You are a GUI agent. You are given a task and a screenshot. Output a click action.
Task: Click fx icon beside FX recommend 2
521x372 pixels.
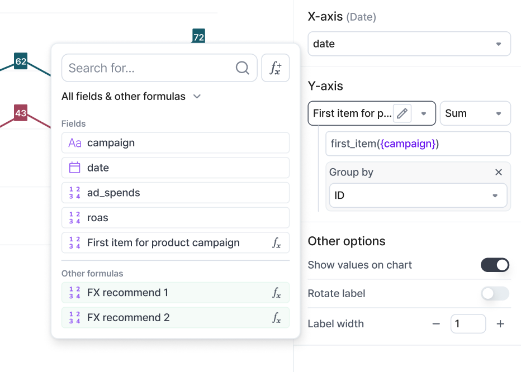tap(277, 318)
